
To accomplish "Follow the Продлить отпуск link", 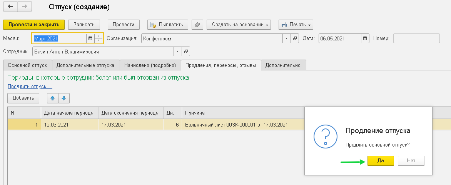I will (30, 87).
